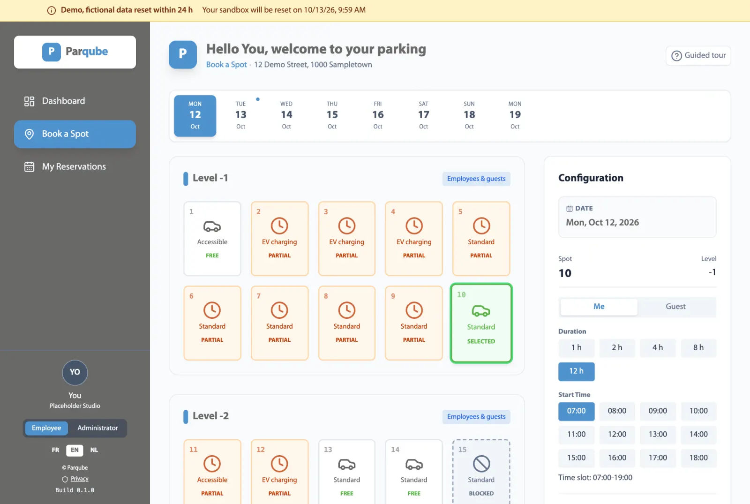Click the blue P header icon
Viewport: 750px width, 504px height.
(x=183, y=54)
